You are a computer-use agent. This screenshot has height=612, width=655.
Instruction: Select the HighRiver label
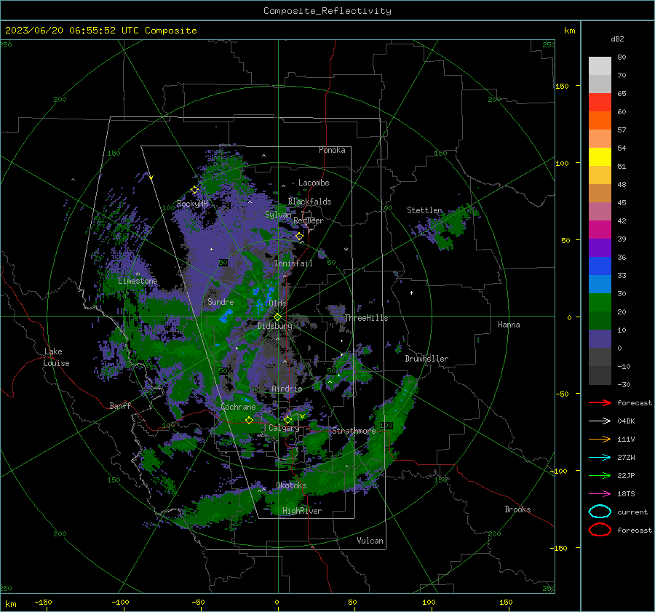coord(302,511)
